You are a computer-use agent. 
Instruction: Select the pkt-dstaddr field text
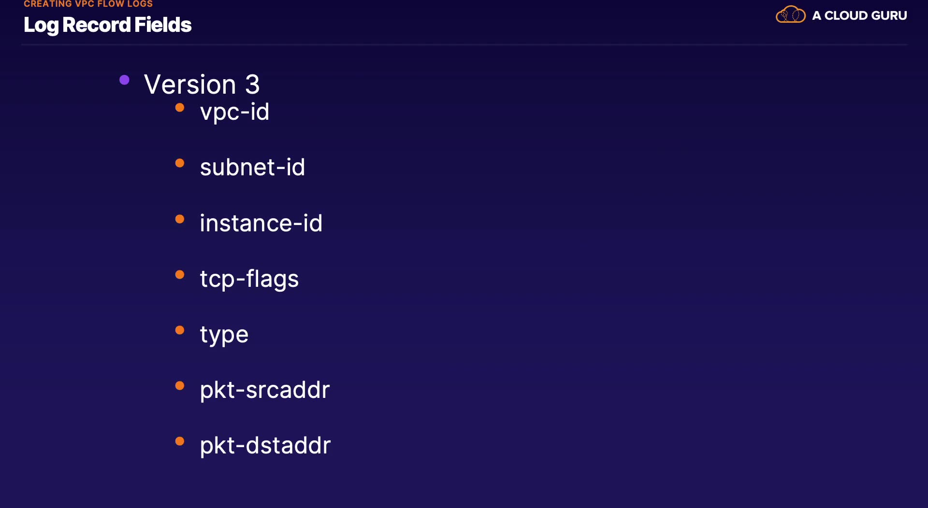pos(265,446)
